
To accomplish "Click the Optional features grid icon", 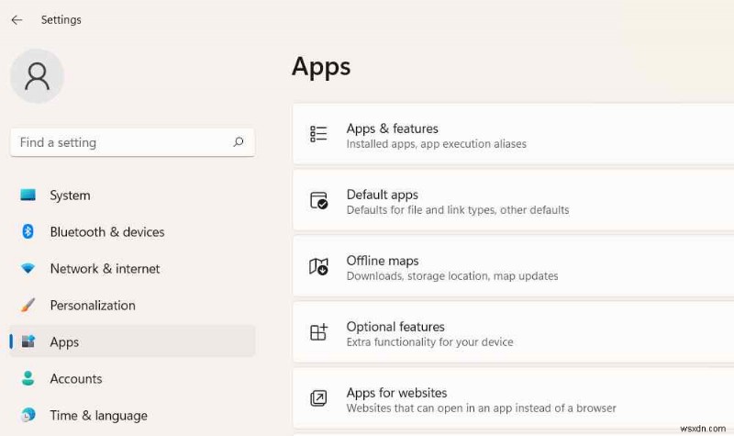I will point(318,333).
